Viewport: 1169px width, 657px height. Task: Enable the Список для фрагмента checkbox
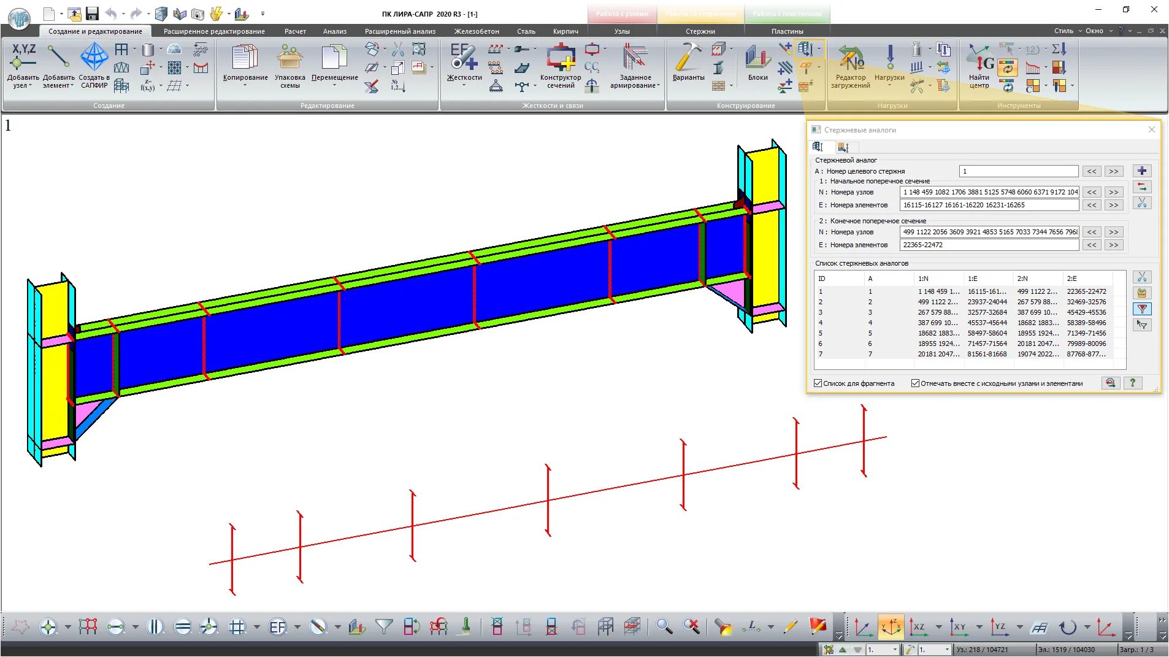click(818, 383)
